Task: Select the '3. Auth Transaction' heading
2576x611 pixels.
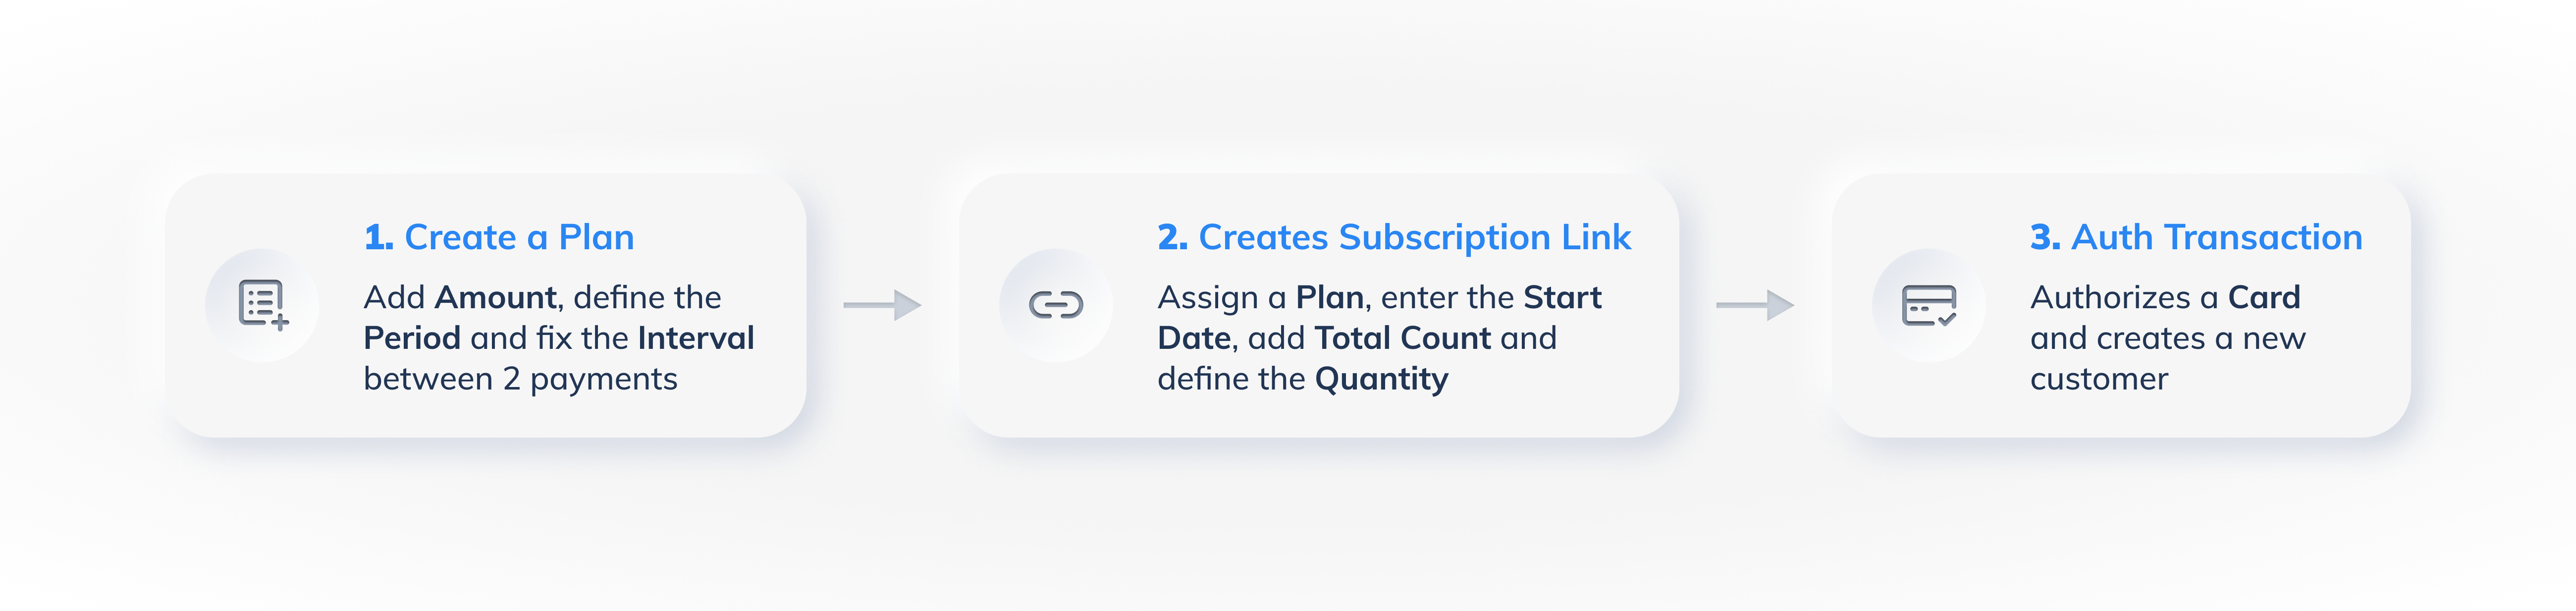Action: click(x=2196, y=237)
